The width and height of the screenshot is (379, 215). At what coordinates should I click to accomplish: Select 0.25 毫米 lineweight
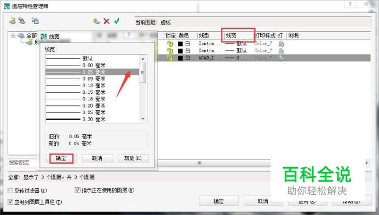tap(93, 112)
